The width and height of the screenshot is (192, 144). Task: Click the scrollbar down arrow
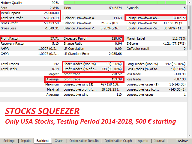[x=189, y=135]
